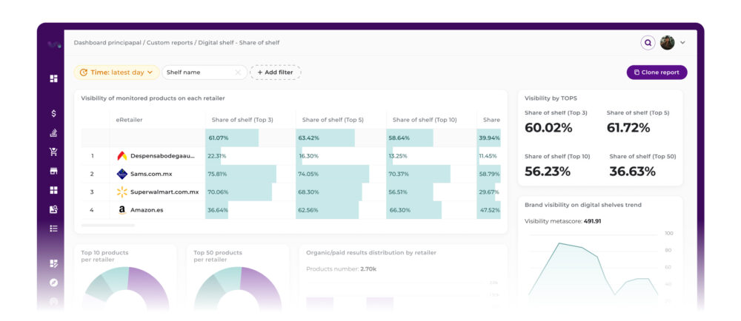This screenshot has width=741, height=321.
Task: Open the dollar sign pricing section
Action: pyautogui.click(x=53, y=113)
